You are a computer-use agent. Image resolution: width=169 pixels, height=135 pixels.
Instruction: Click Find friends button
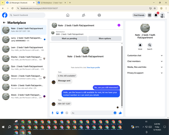139,15
